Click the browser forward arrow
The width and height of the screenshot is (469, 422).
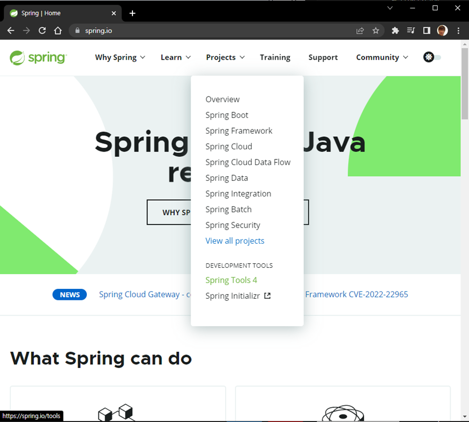26,30
